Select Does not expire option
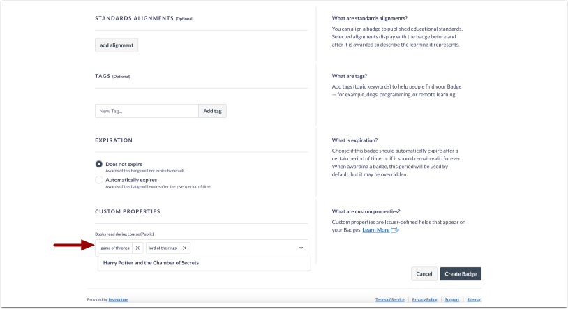This screenshot has height=309, width=568. pyautogui.click(x=99, y=164)
